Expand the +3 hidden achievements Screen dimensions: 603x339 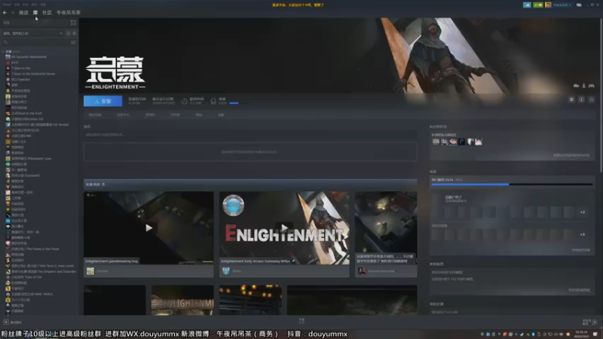(x=583, y=212)
